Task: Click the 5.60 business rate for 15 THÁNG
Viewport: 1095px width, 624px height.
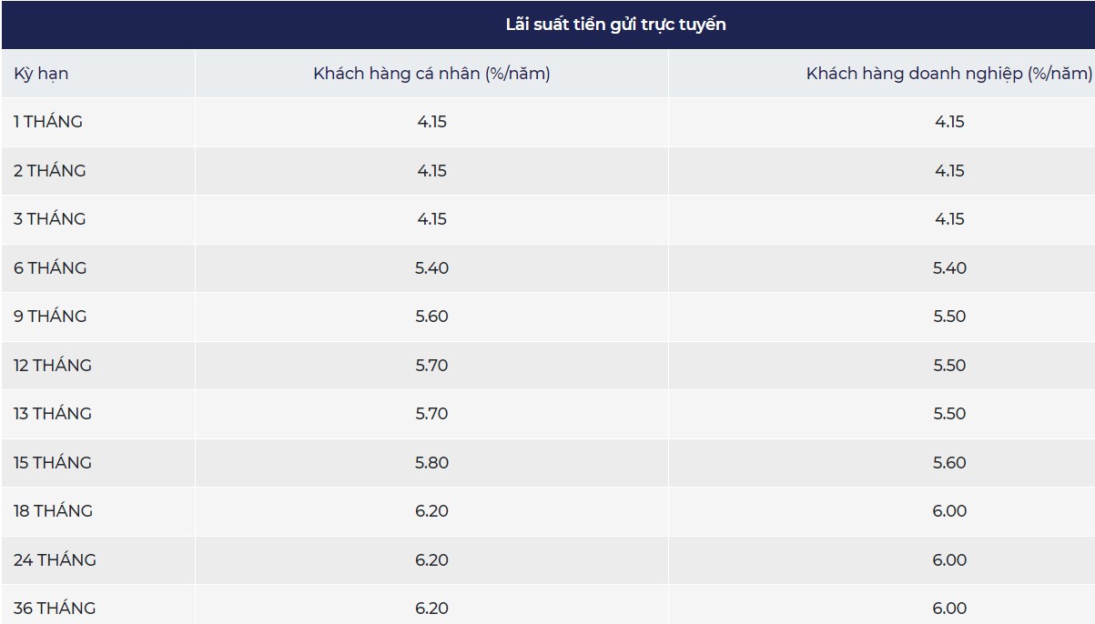Action: (x=949, y=463)
